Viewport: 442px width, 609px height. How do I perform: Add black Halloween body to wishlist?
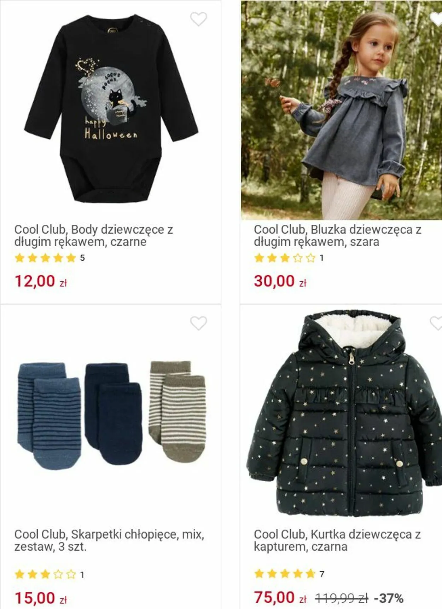tap(198, 19)
